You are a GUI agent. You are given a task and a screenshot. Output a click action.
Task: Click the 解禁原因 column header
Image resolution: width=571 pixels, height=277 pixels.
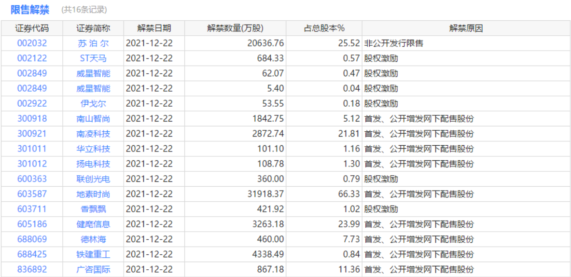(x=466, y=28)
